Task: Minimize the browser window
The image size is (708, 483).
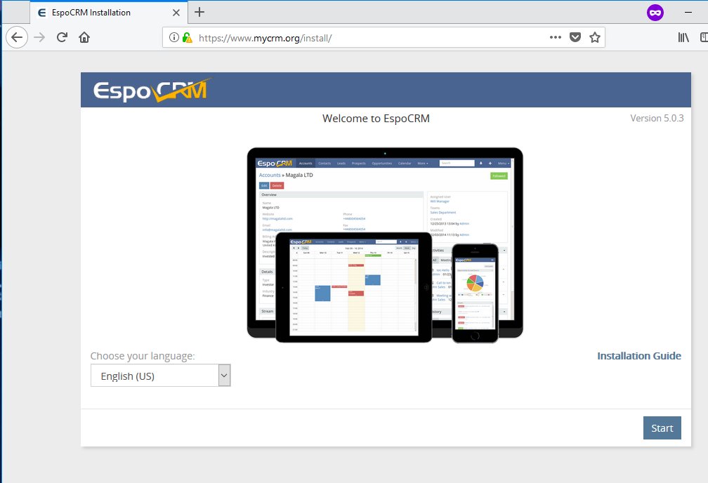Action: (x=688, y=13)
